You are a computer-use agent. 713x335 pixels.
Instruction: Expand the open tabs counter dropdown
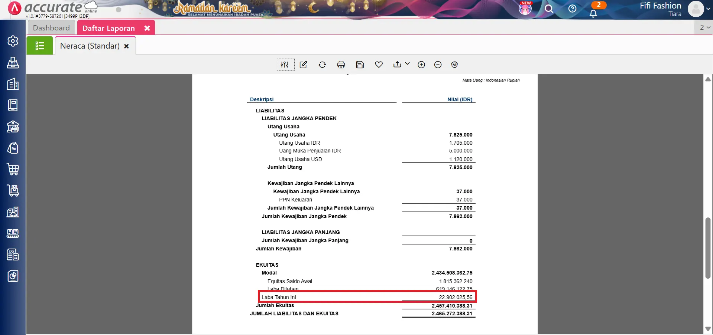(x=704, y=27)
